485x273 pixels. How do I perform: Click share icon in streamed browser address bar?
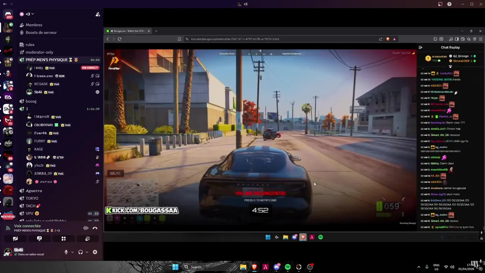[380, 39]
